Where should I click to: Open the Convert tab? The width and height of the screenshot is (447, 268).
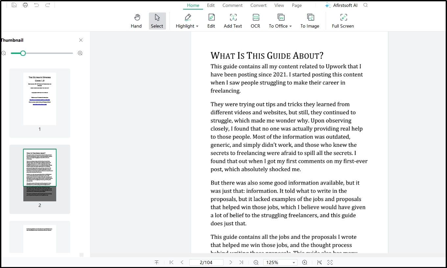(x=259, y=5)
